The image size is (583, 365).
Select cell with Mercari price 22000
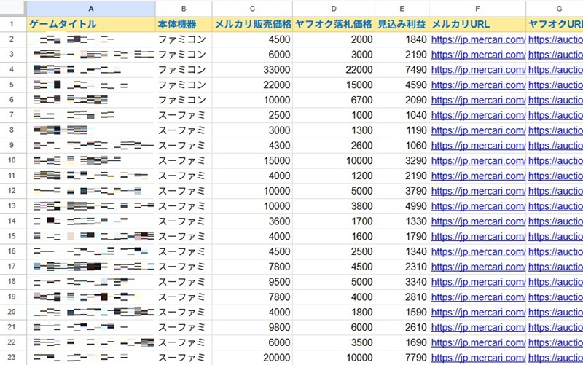coord(252,85)
